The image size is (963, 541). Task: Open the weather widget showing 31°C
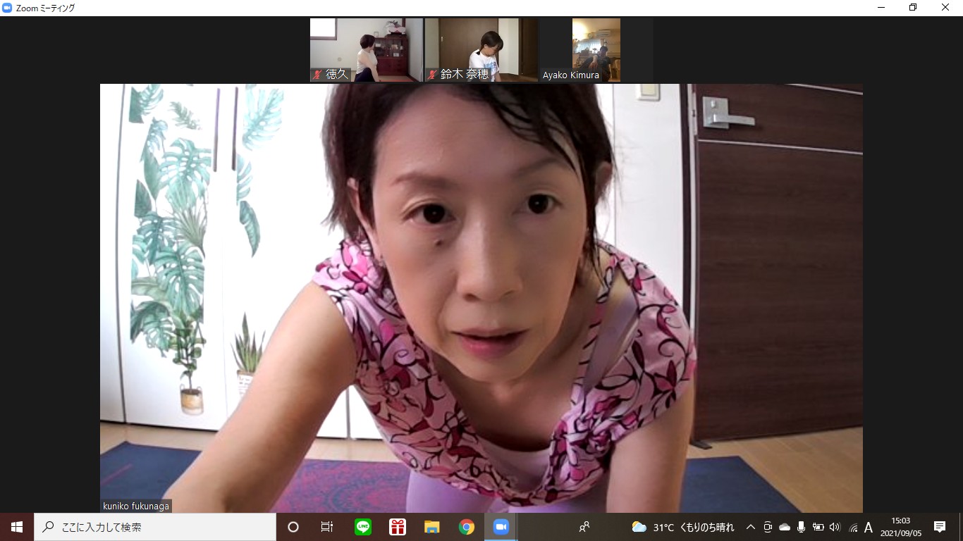click(683, 527)
